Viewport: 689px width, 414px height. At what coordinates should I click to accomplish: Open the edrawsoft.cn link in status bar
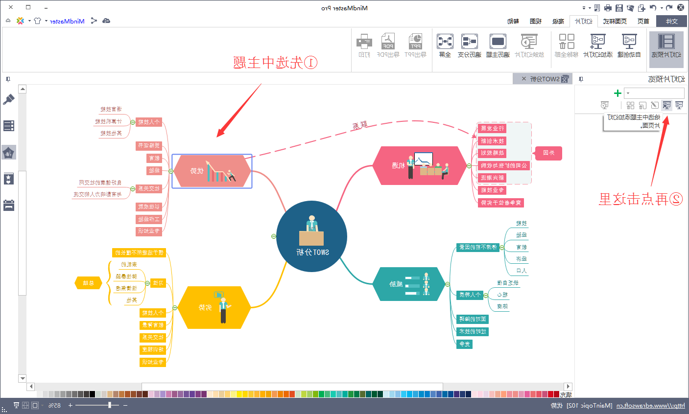[651, 405]
